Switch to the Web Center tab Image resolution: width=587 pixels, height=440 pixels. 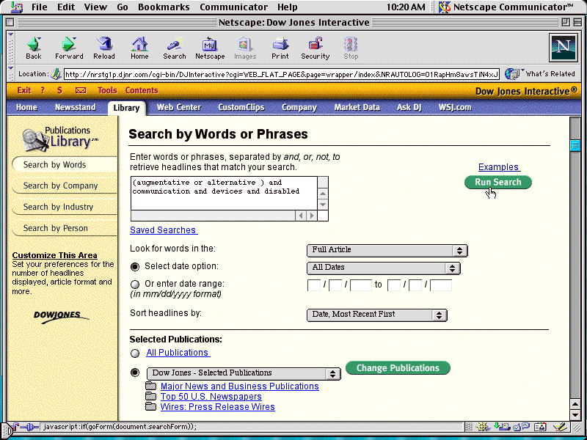click(178, 107)
